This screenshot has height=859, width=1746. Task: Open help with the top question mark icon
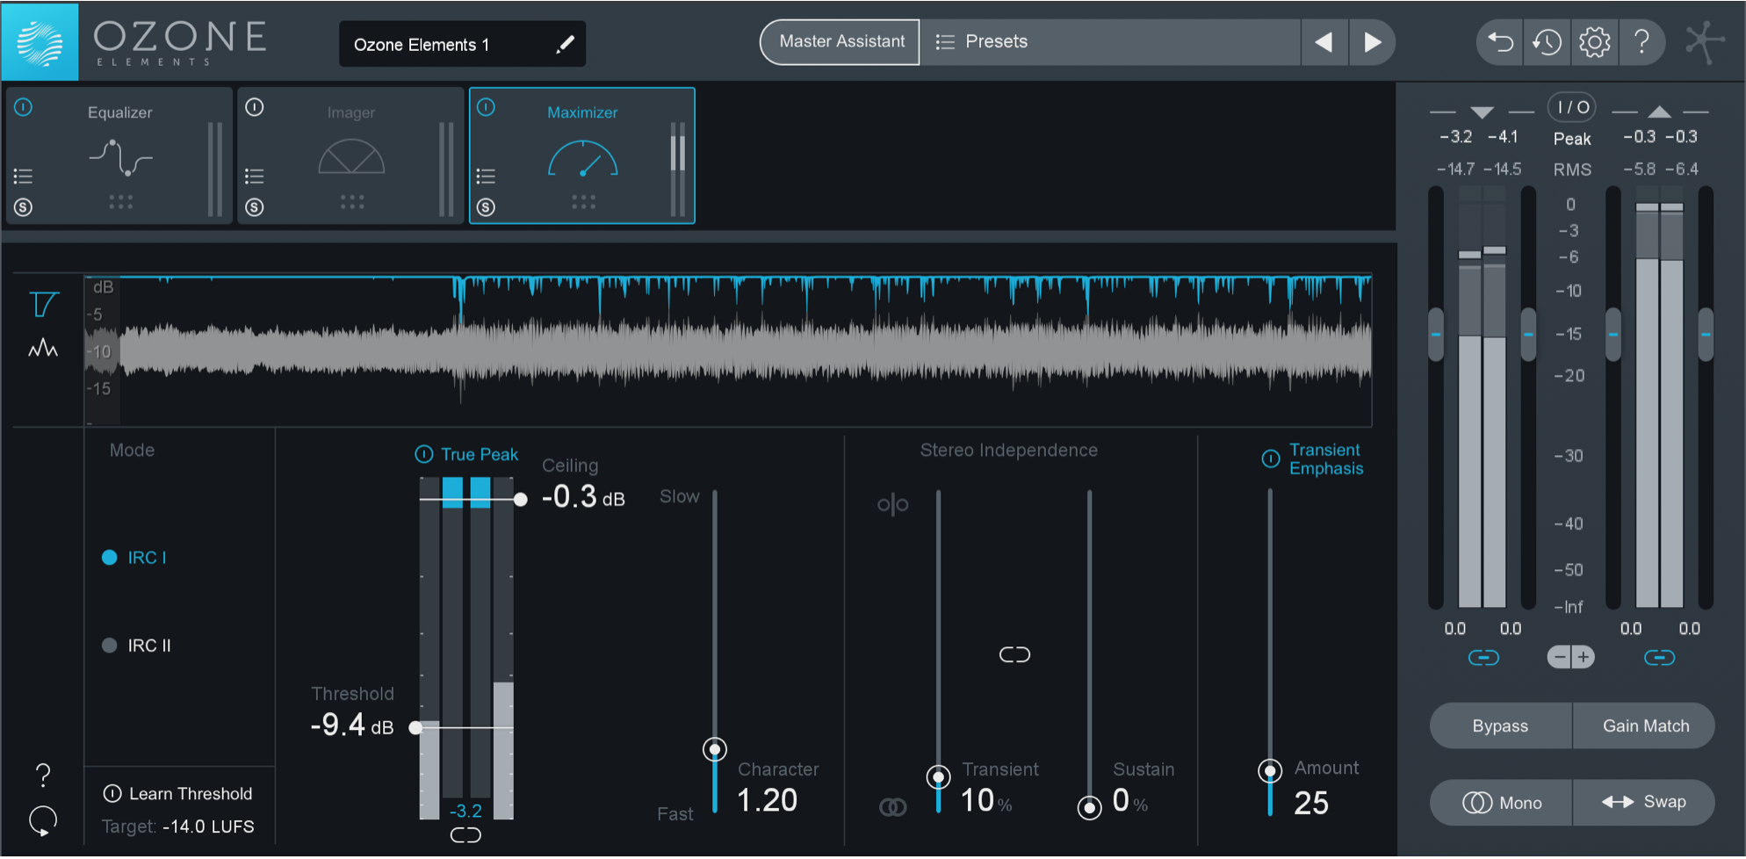pyautogui.click(x=1641, y=41)
